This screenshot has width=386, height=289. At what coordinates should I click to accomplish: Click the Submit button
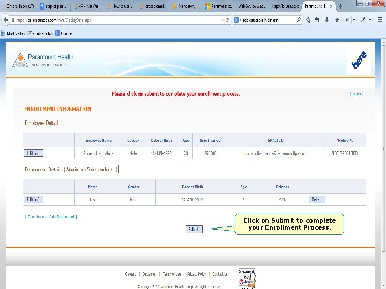(x=194, y=229)
